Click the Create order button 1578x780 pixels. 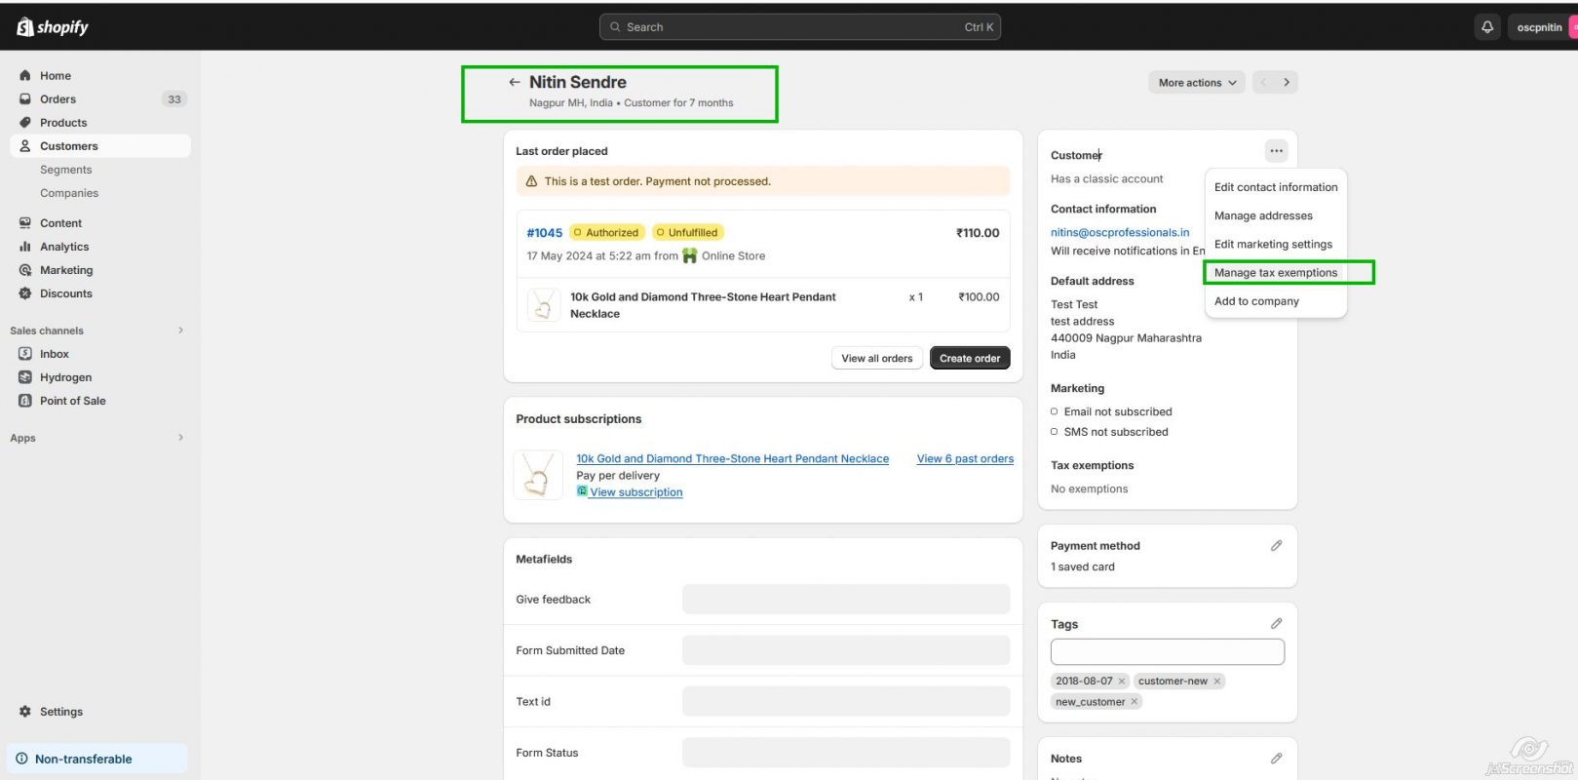pos(969,359)
